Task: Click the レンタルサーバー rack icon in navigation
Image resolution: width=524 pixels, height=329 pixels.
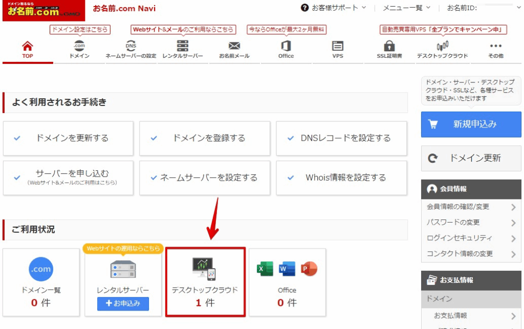Action: pos(183,46)
